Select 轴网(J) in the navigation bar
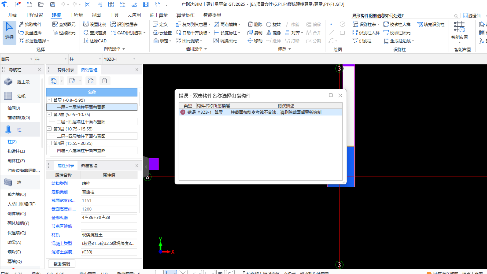 tap(14, 108)
